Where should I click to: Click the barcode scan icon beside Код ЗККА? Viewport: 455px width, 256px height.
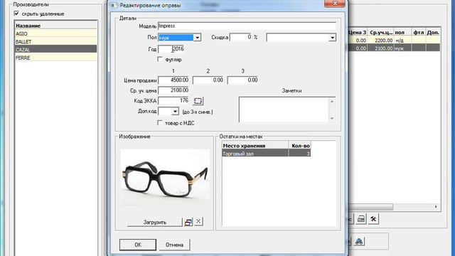tap(198, 101)
